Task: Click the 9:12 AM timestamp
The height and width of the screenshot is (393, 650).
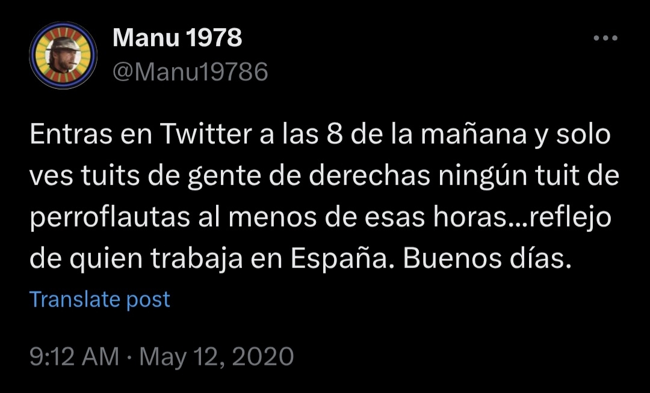Action: click(74, 356)
